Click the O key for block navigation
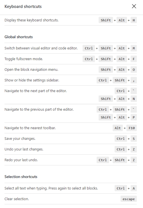The image size is (143, 208). (134, 70)
